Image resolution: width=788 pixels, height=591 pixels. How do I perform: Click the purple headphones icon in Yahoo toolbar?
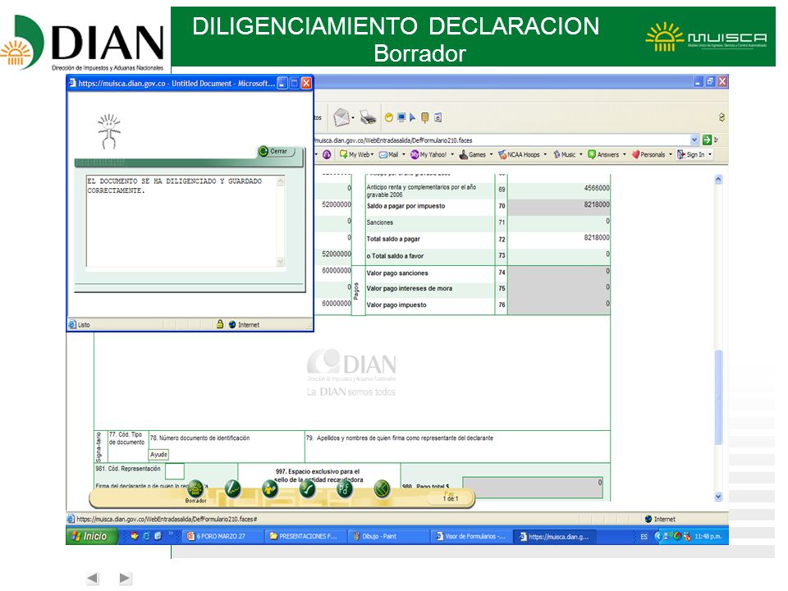(x=327, y=155)
